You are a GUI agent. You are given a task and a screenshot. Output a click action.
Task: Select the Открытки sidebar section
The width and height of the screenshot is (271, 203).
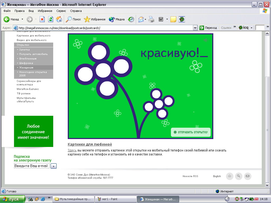pos(34,45)
